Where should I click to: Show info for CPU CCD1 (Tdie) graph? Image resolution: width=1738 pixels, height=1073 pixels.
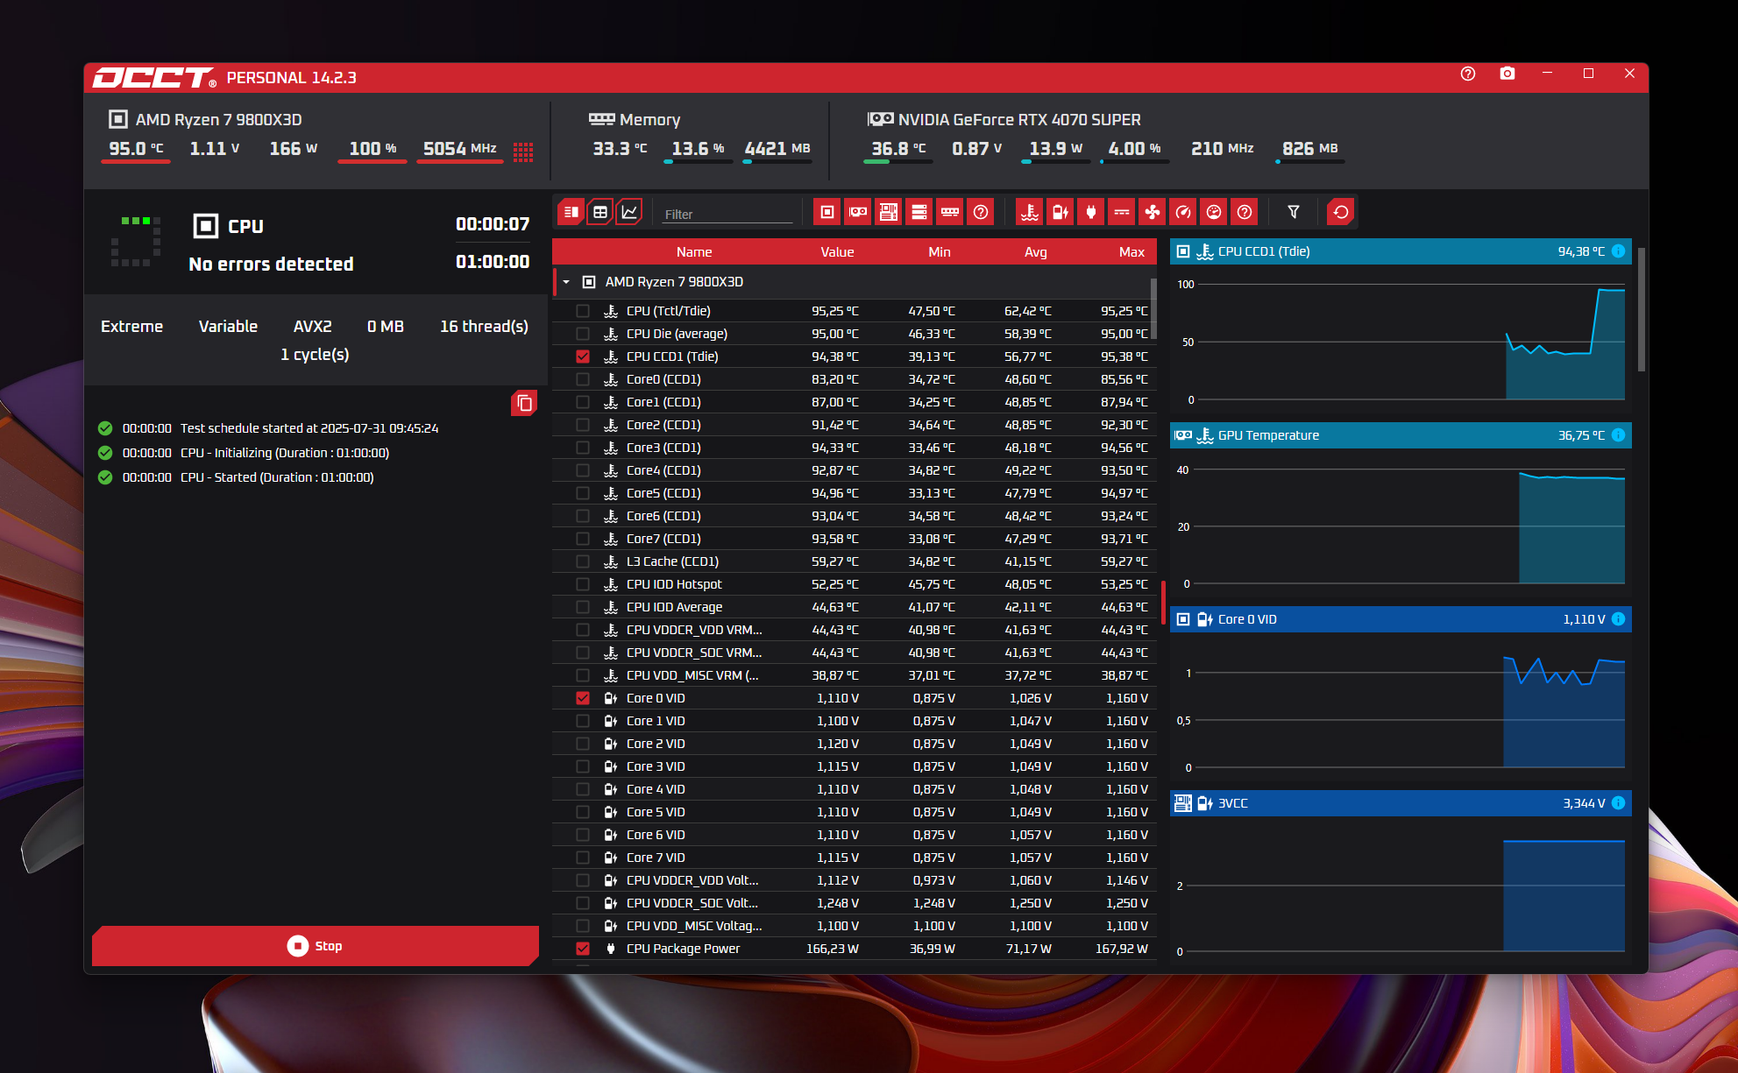[x=1619, y=251]
